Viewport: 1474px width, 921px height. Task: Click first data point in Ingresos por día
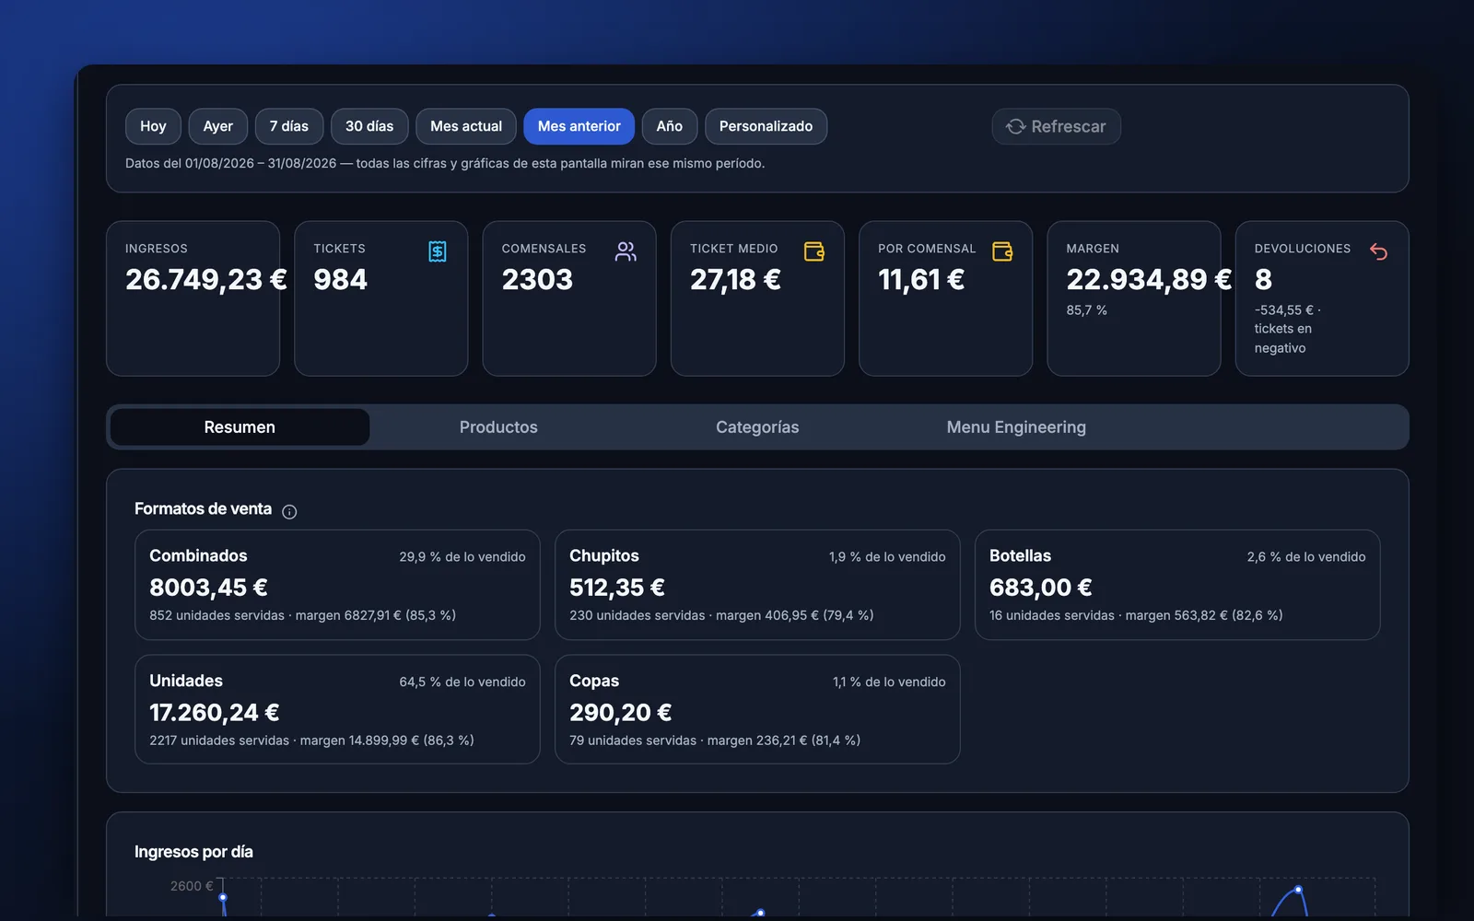[x=223, y=897]
